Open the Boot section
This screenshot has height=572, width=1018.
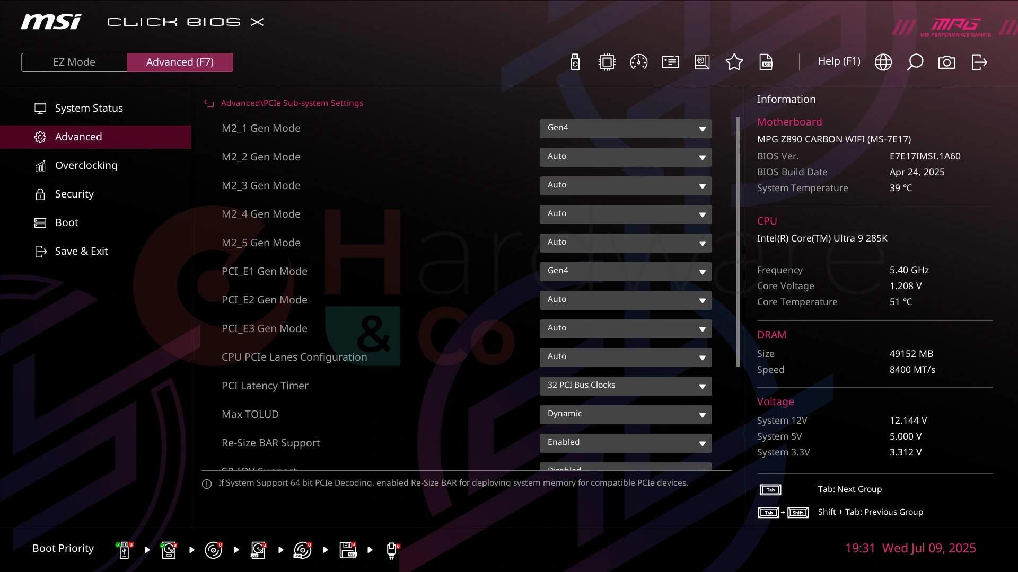coord(95,222)
